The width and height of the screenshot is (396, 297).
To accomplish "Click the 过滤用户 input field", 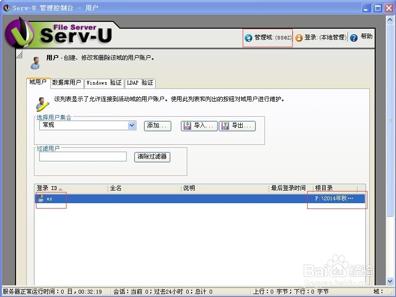I will click(x=82, y=157).
